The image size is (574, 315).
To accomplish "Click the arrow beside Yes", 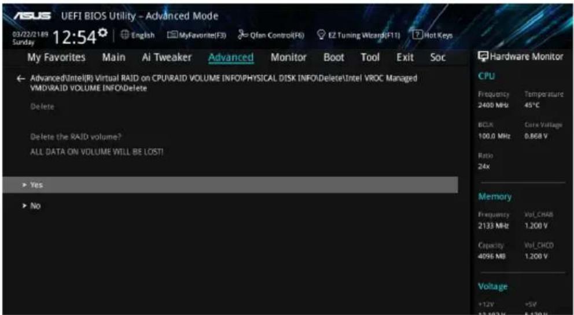I will click(24, 185).
